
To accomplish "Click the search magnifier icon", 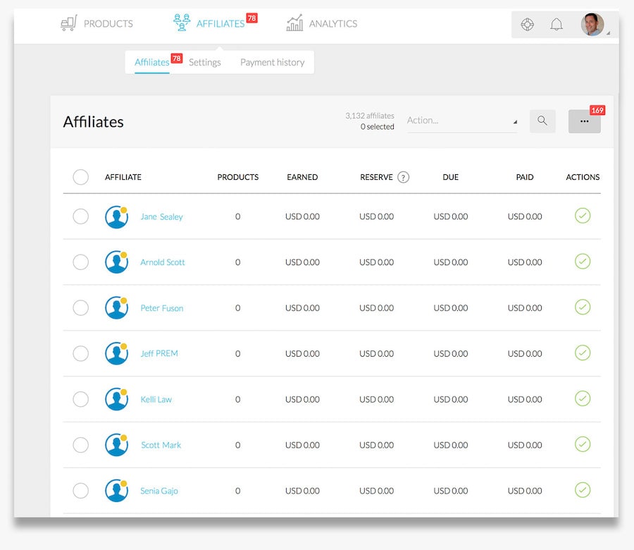I will (x=542, y=121).
